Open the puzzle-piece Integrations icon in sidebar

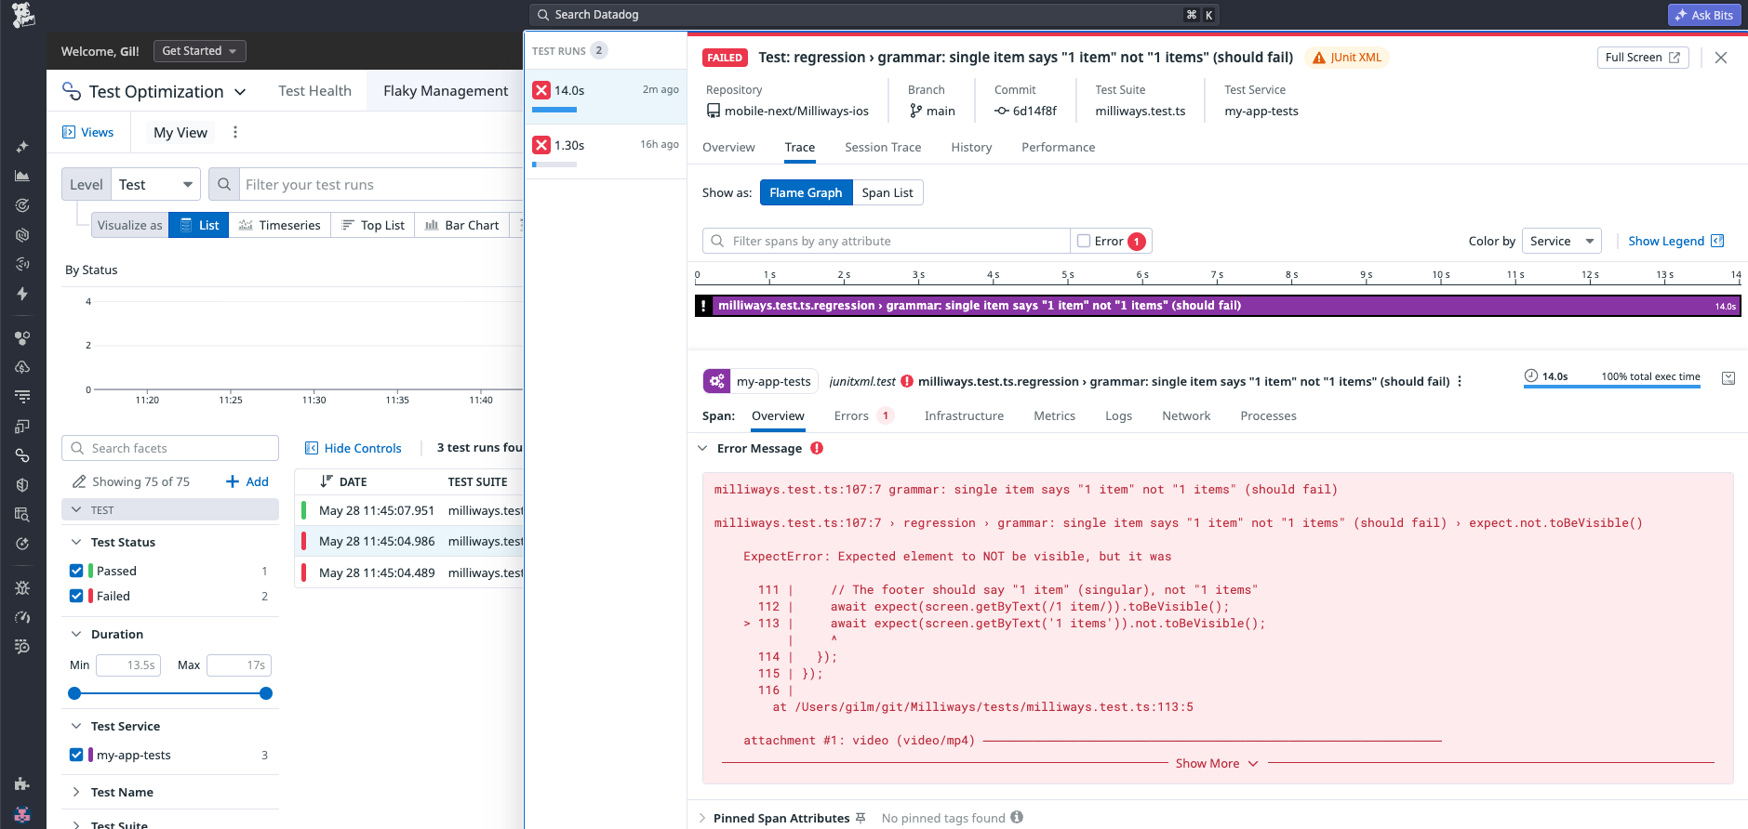pos(22,783)
